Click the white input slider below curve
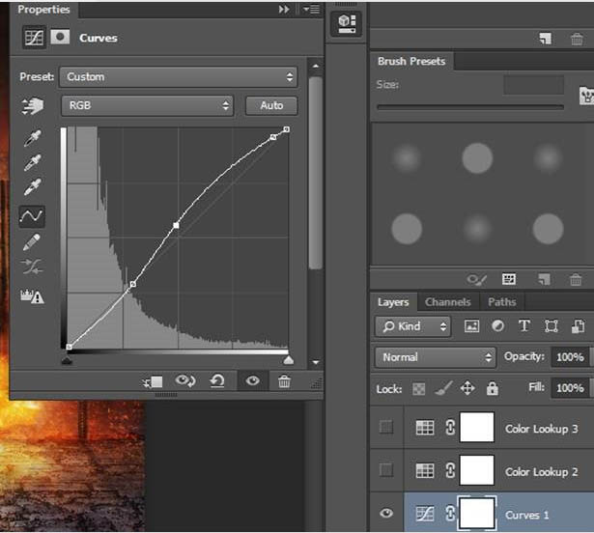 [x=288, y=360]
